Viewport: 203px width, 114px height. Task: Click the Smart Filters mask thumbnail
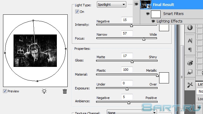tap(156, 14)
